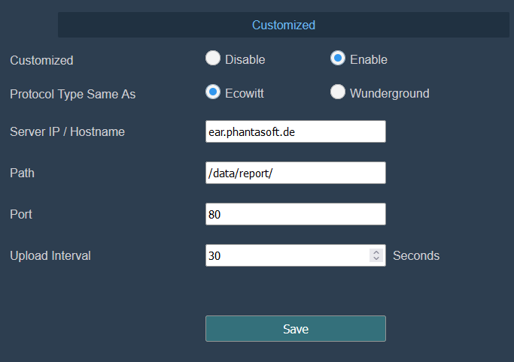Save the customized settings
Screen dimensions: 514x362
(296, 329)
